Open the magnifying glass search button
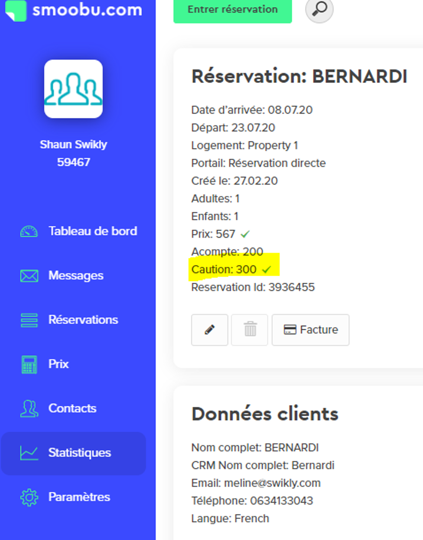423x540 pixels. 319,9
